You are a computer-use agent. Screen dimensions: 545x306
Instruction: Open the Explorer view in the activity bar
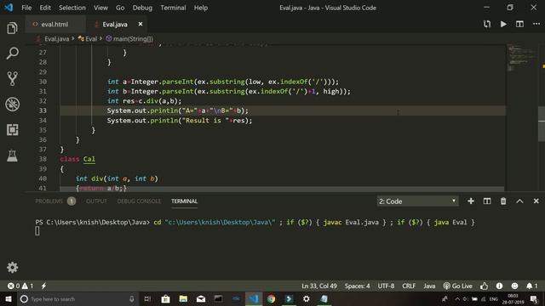[12, 28]
